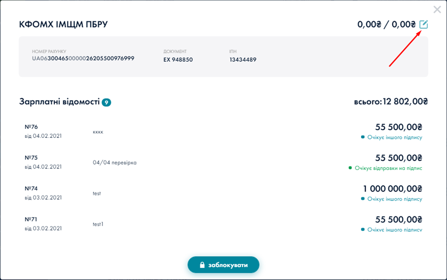Open payroll statement №74
This screenshot has height=280, width=447.
coord(31,189)
